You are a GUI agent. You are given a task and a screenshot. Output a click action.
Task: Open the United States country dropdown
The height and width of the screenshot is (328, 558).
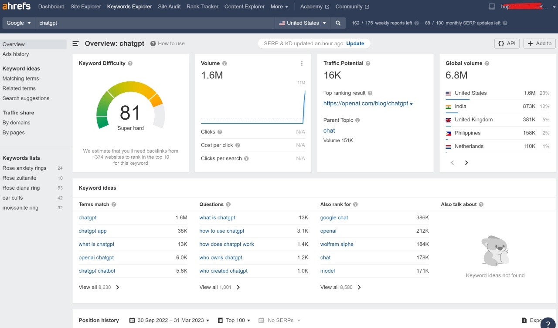tap(302, 23)
